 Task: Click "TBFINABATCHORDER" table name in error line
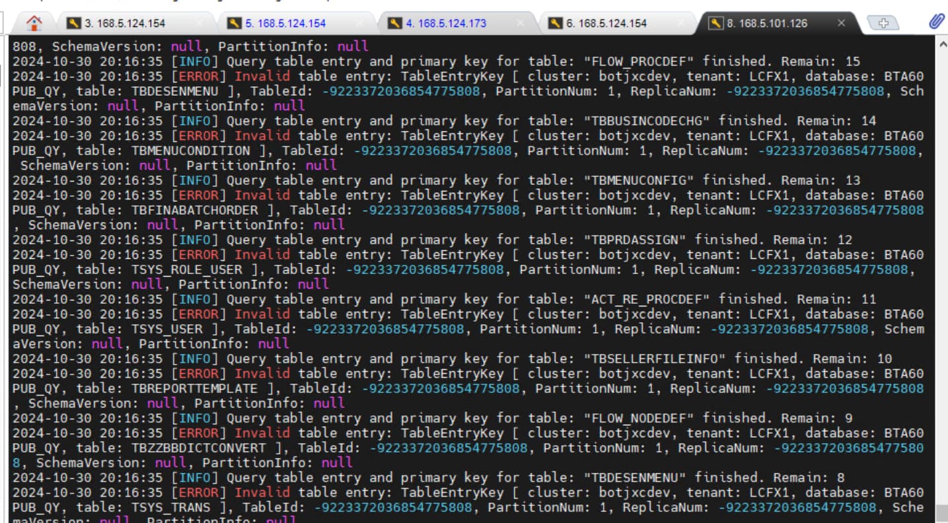195,210
